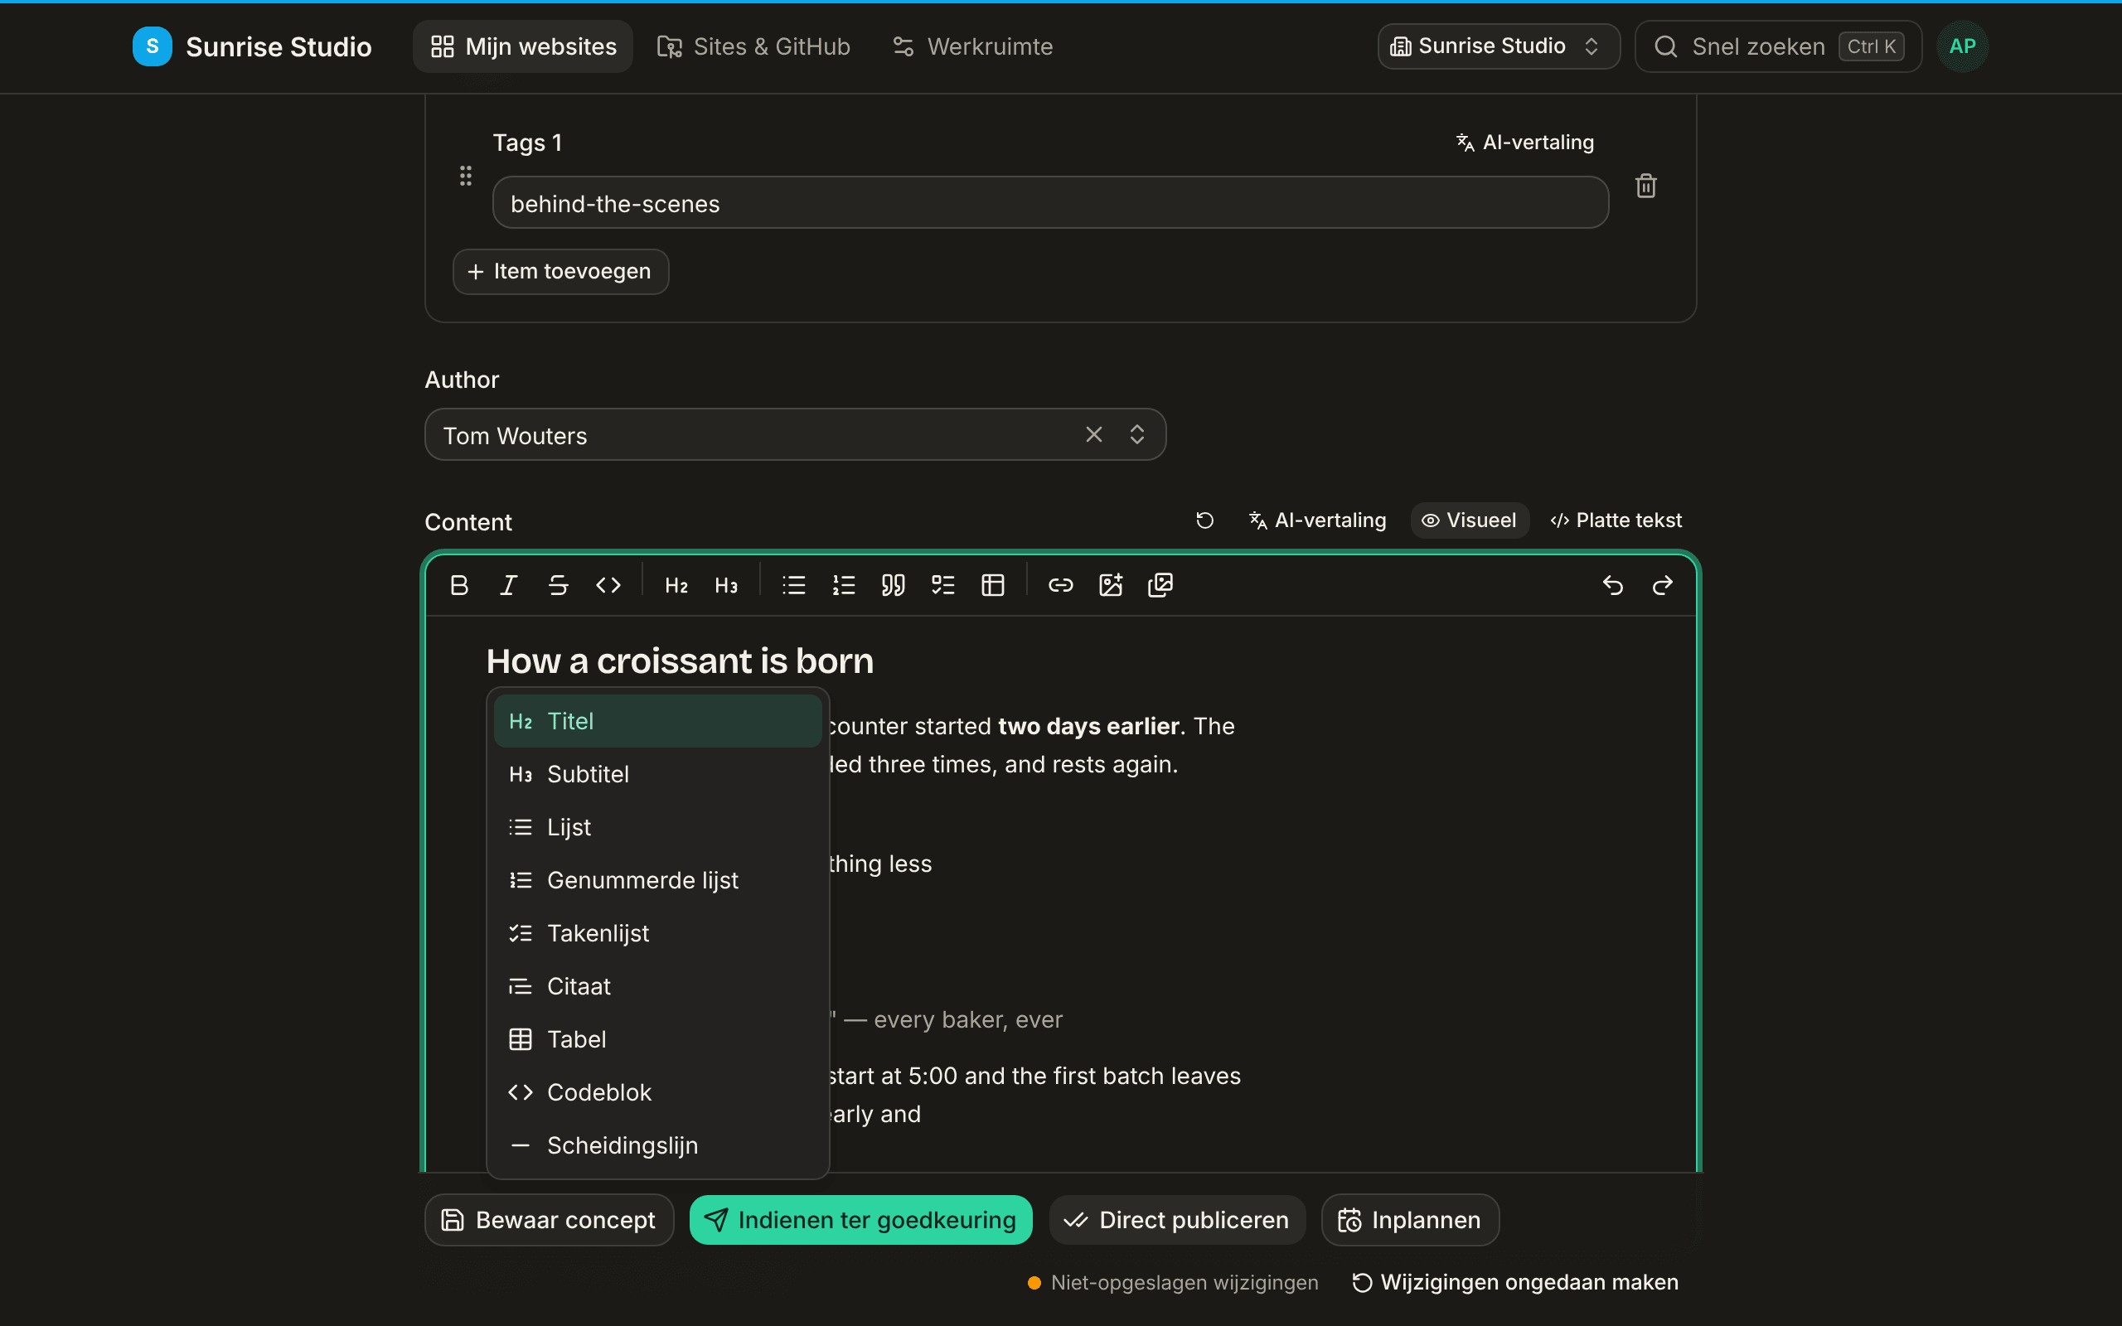
Task: Clear Tom Wouters author selection
Action: pos(1093,434)
